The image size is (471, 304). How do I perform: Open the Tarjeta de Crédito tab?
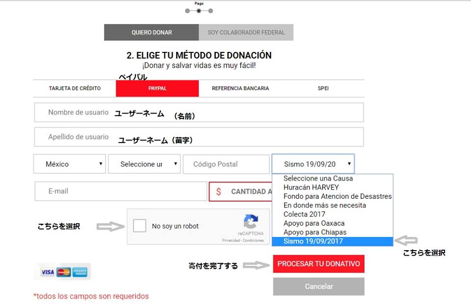pos(75,89)
